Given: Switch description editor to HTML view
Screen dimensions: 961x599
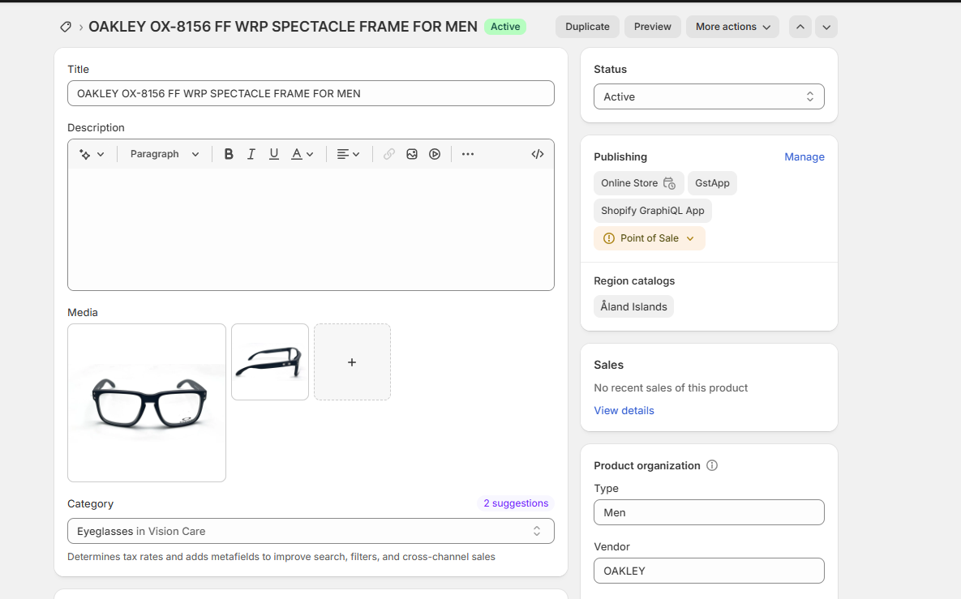Looking at the screenshot, I should click(x=538, y=154).
